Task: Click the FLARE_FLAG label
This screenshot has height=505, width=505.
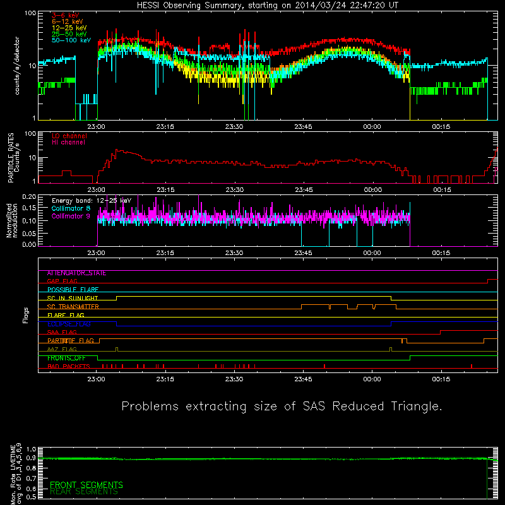Action: [x=66, y=315]
